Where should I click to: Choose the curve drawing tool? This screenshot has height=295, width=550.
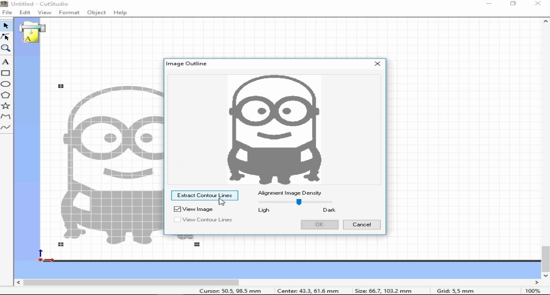(6, 127)
